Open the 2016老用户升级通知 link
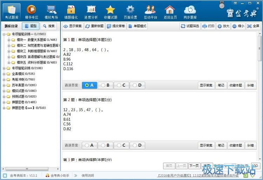 [x=198, y=175]
